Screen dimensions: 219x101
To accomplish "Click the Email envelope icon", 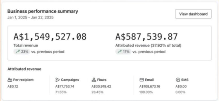I will (x=141, y=80).
